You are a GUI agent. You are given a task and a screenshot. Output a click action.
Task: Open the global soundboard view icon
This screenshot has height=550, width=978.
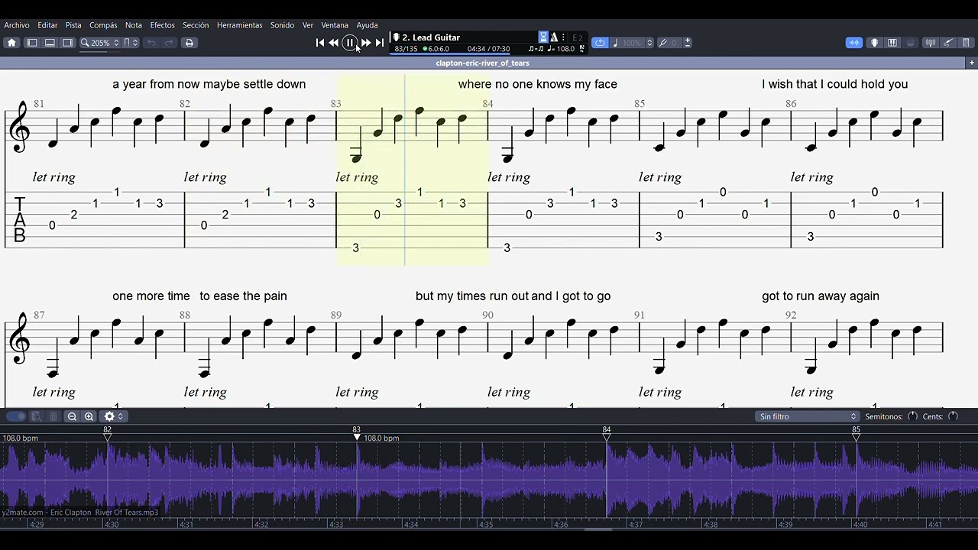966,43
